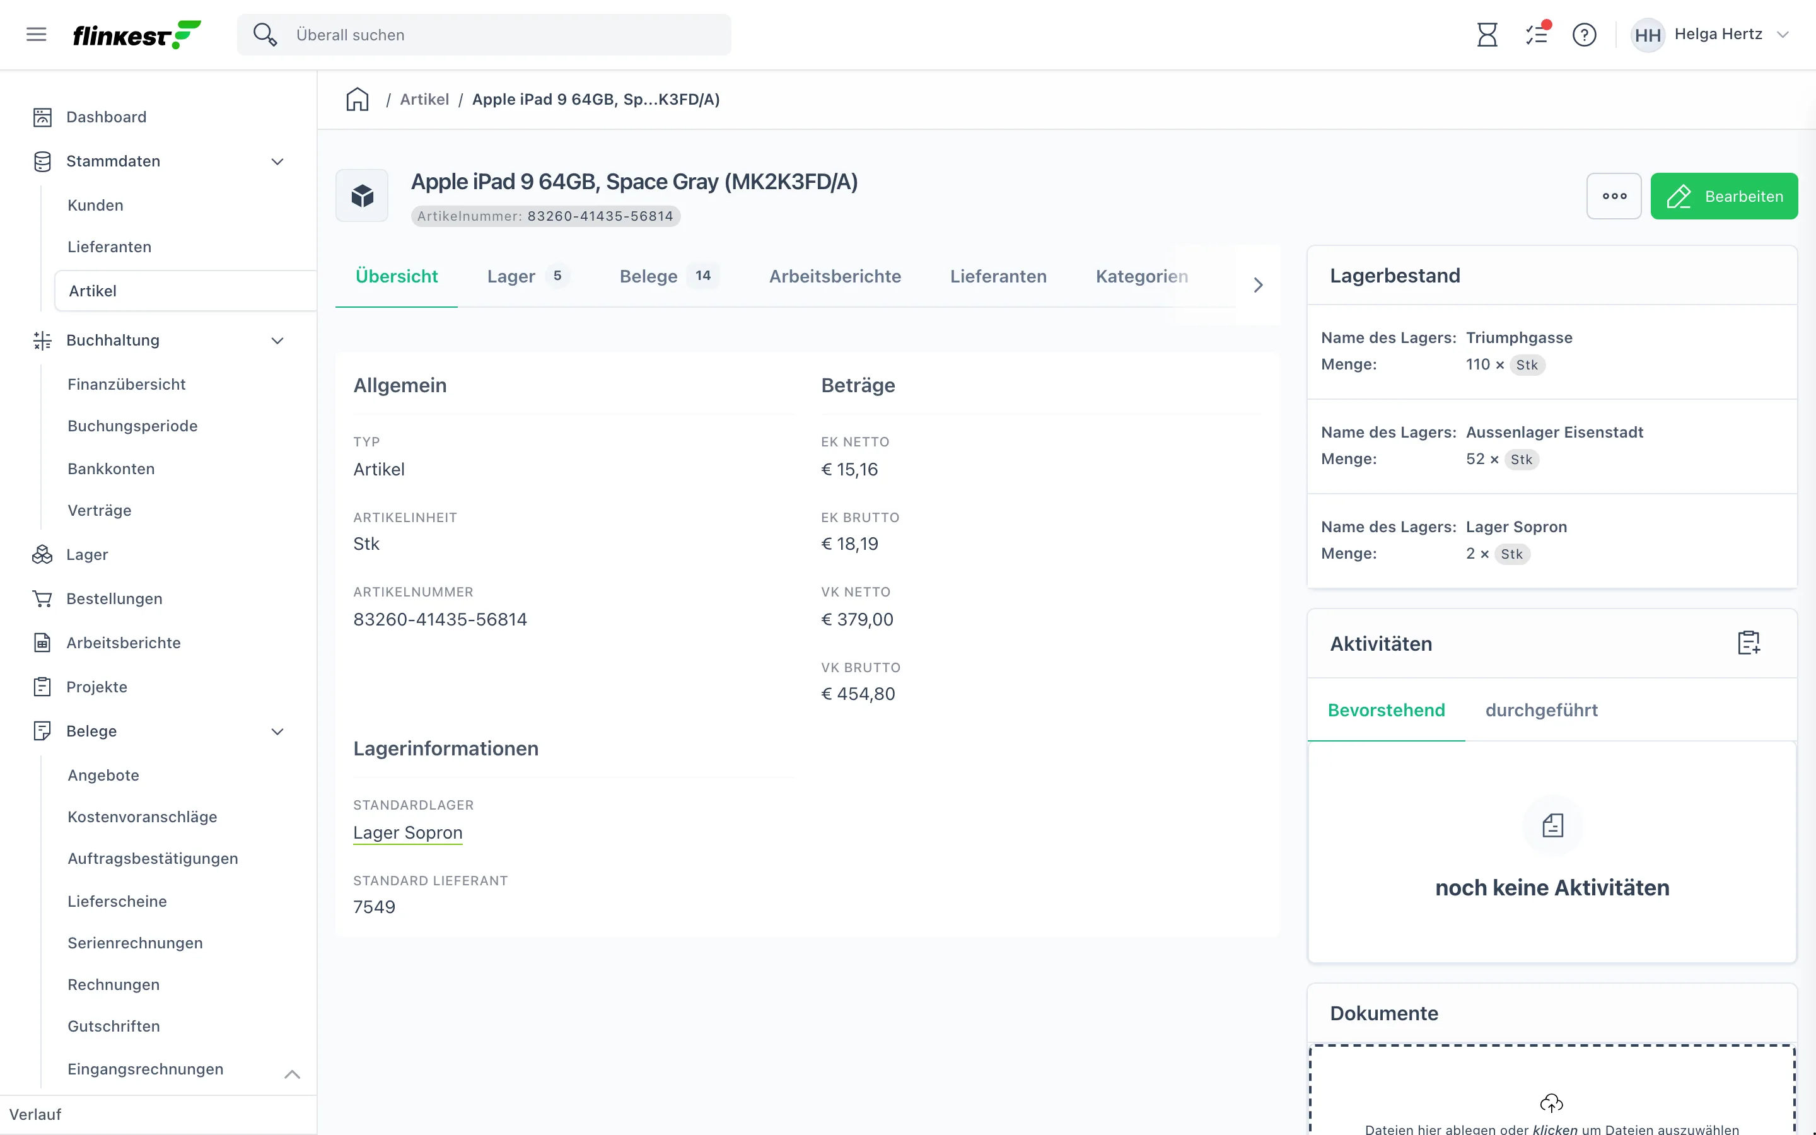Open Rechnungen in the sidebar
Screen dimensions: 1816x1135
(x=113, y=985)
